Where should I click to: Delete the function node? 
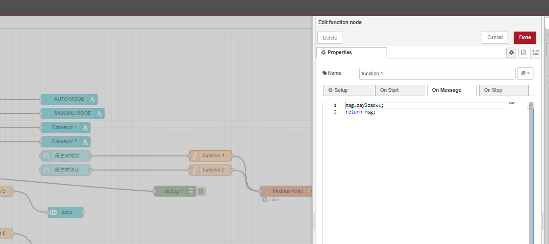(x=330, y=38)
